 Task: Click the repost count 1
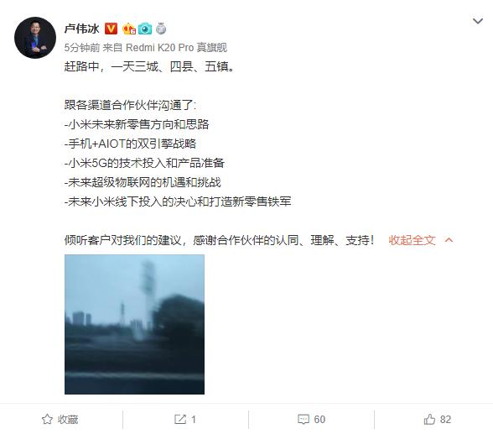point(194,420)
